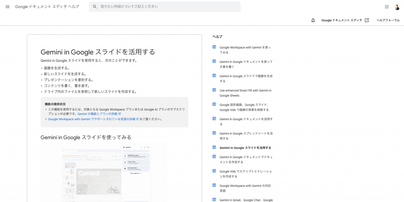Viewport: 404px width, 202px height.
Task: Open 画像の背景を削除する article link
Action: pos(244,107)
